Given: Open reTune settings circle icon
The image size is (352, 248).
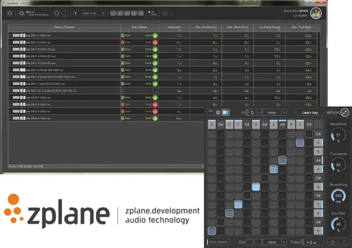Looking at the screenshot, I should coord(332,242).
